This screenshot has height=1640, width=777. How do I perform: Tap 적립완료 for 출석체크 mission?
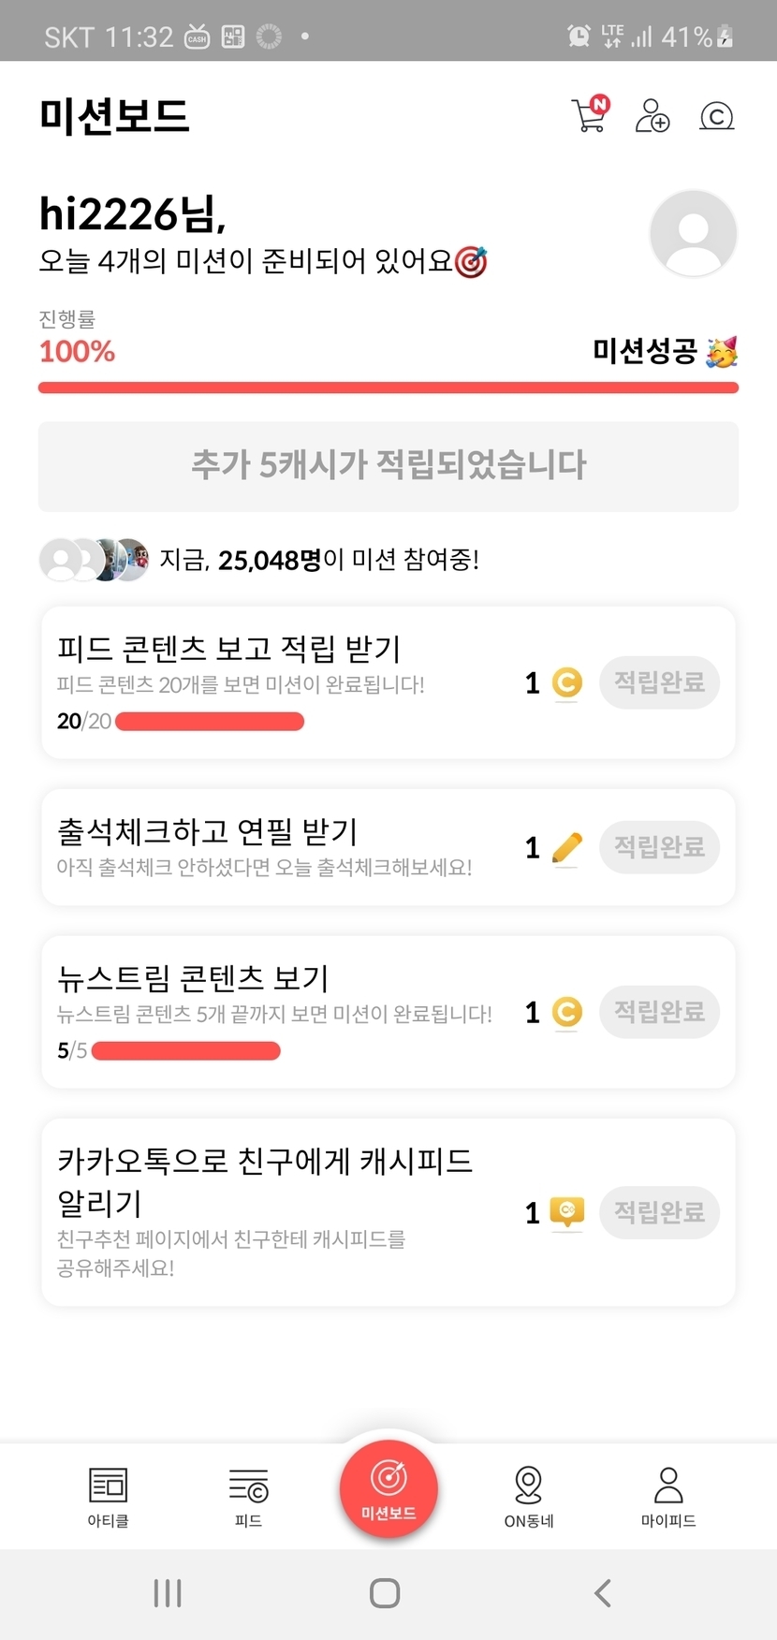click(659, 847)
